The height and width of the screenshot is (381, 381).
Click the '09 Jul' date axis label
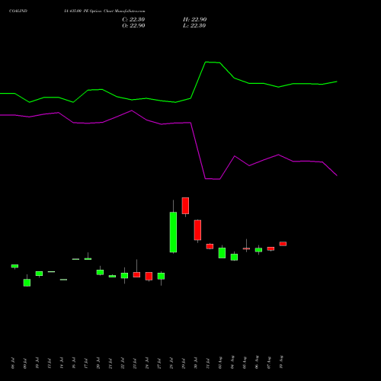pyautogui.click(x=25, y=363)
